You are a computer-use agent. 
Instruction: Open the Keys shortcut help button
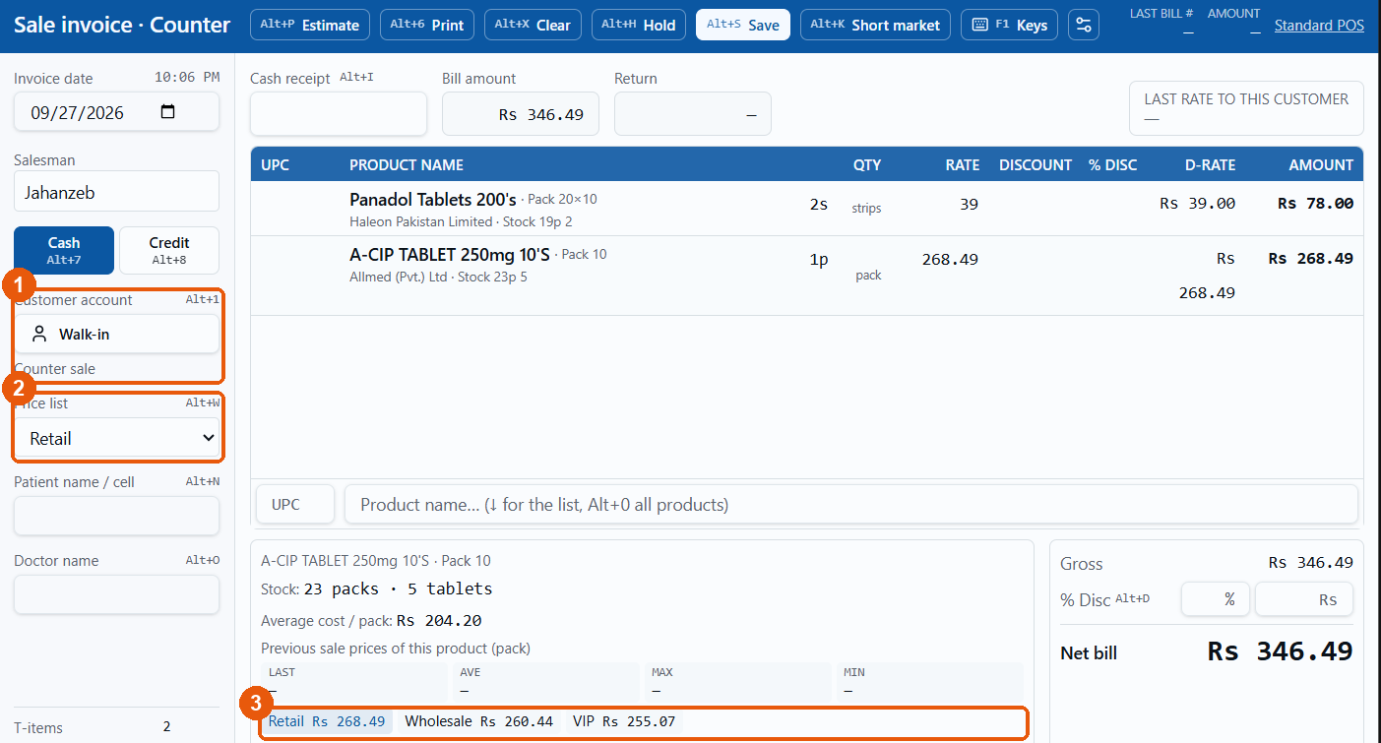tap(1010, 25)
